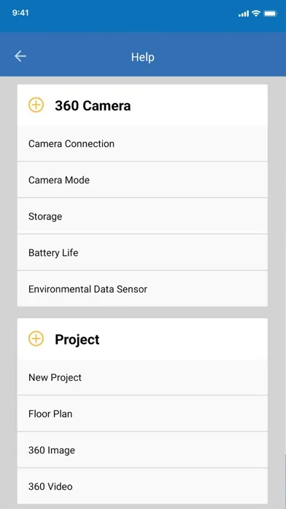
Task: Select the Storage help entry
Action: (142, 216)
